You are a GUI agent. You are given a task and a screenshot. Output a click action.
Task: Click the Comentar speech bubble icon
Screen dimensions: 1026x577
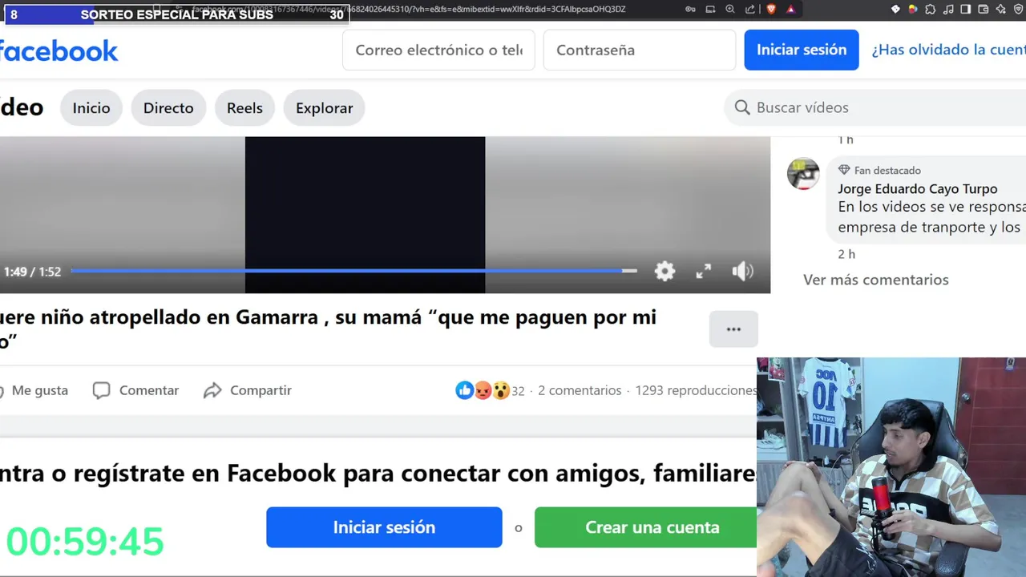coord(101,390)
